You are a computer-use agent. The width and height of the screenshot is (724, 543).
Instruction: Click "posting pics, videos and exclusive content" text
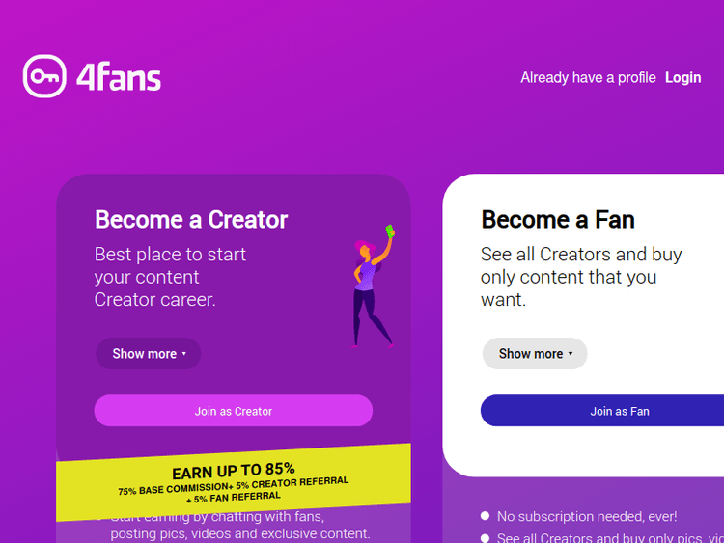(x=239, y=533)
